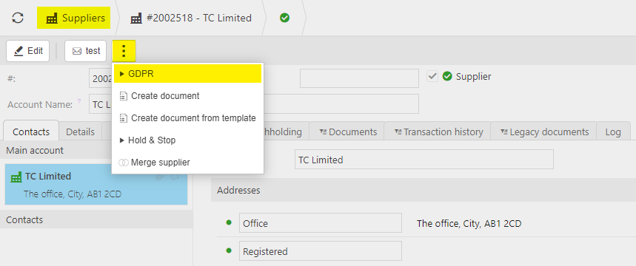The width and height of the screenshot is (636, 266).
Task: Click the Office address type field
Action: [x=321, y=222]
